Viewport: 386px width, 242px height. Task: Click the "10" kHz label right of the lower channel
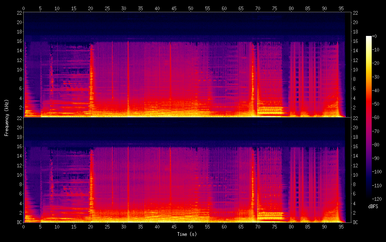click(356, 175)
